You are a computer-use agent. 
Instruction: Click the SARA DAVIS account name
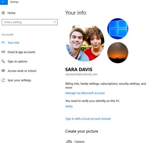click(x=79, y=69)
